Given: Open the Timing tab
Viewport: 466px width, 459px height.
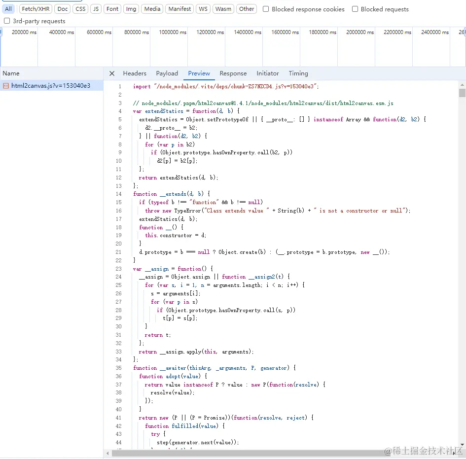Looking at the screenshot, I should [x=298, y=73].
